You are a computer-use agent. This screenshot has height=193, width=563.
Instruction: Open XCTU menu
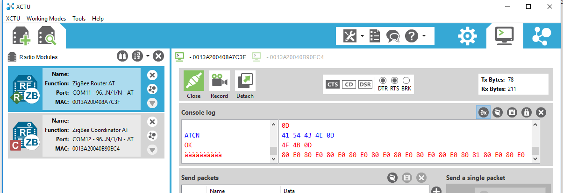(13, 19)
